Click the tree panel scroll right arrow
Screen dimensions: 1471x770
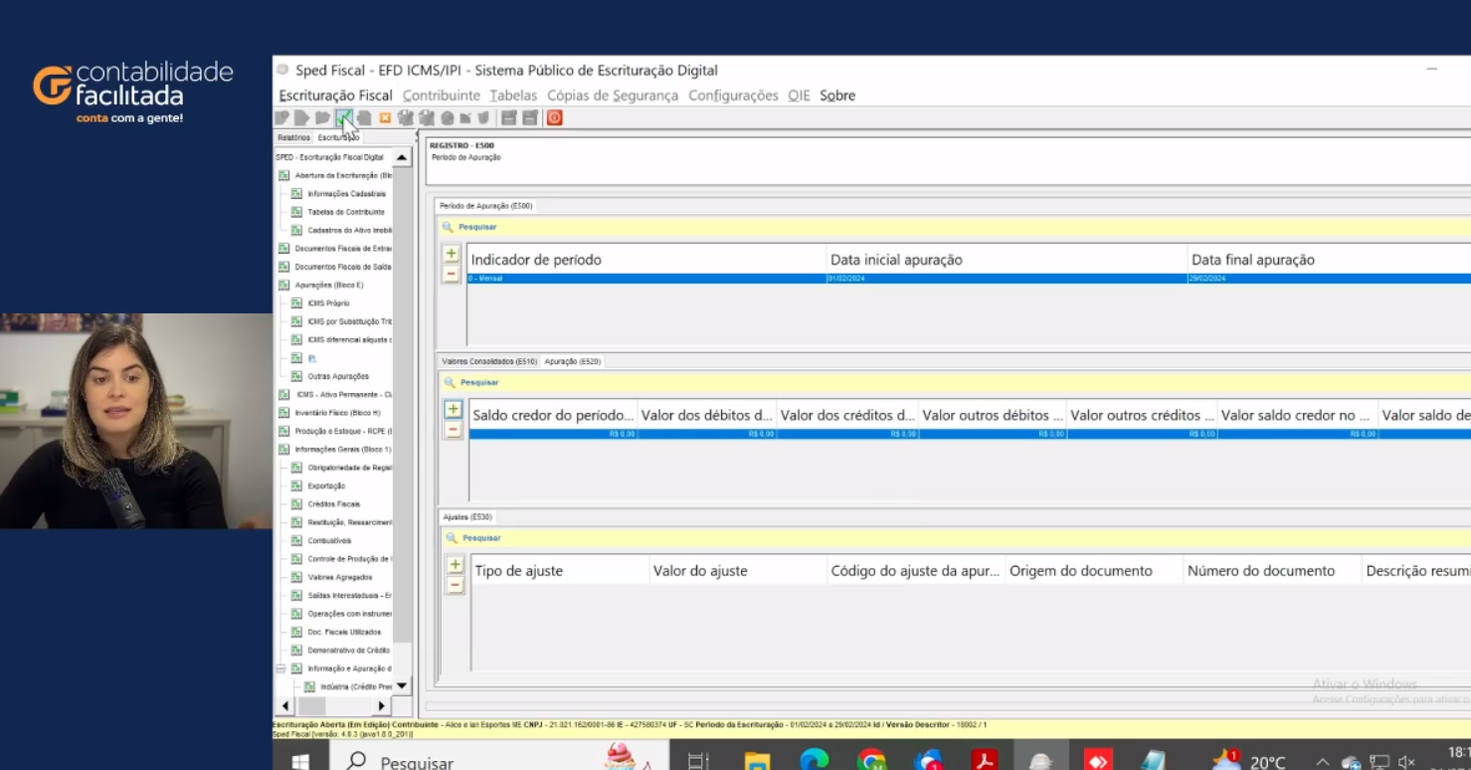tap(382, 706)
